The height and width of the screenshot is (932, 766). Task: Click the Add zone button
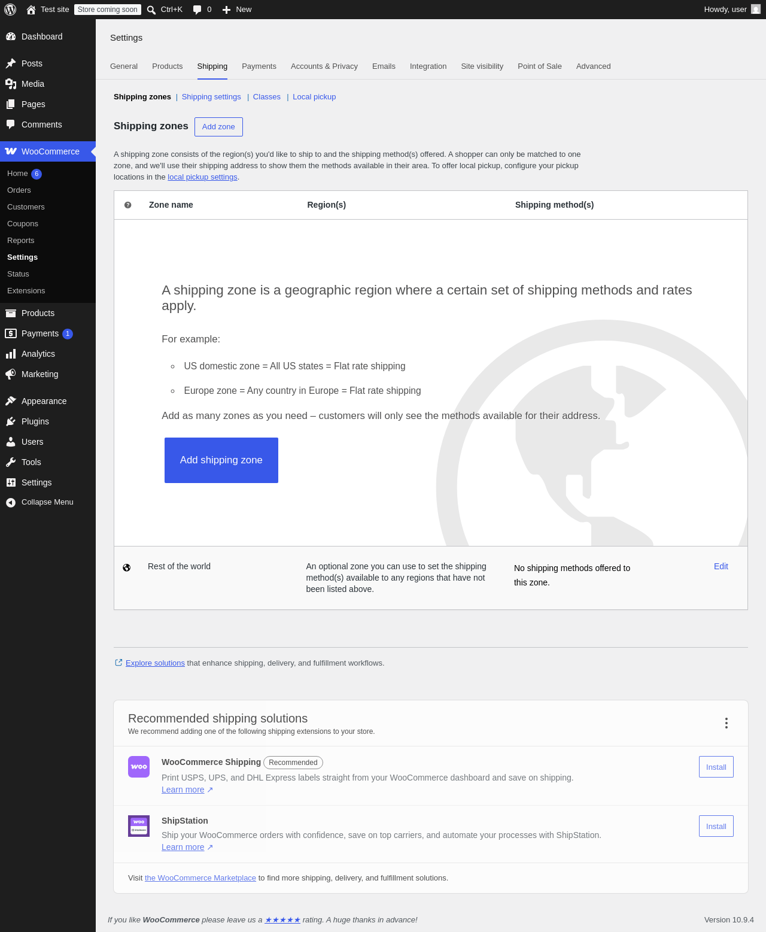coord(218,127)
